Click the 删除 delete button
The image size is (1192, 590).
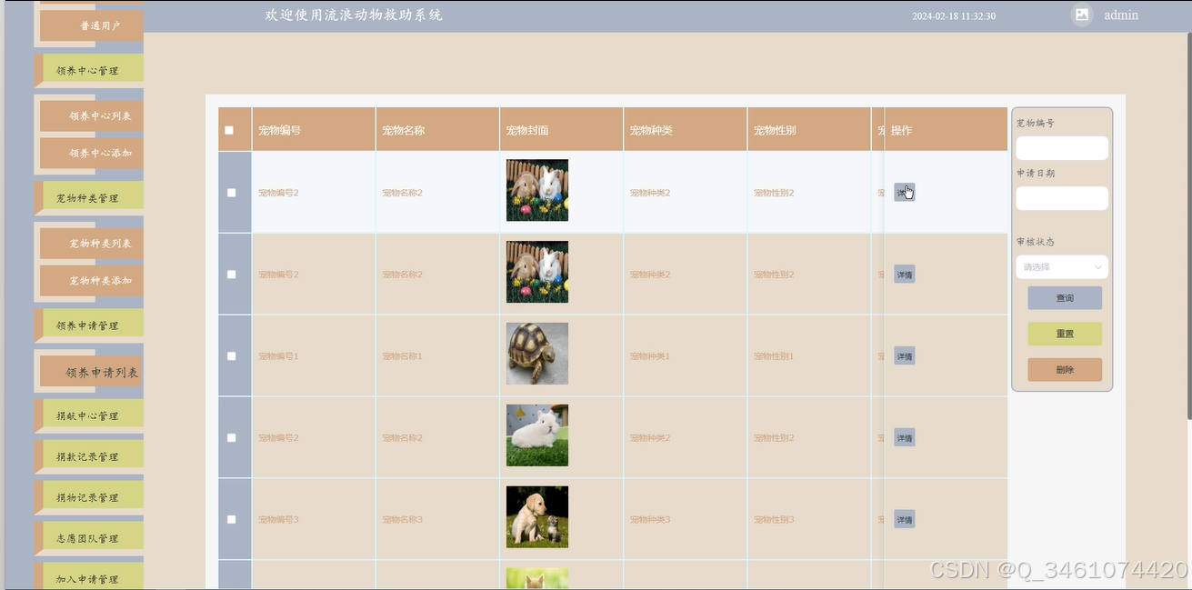click(x=1065, y=370)
